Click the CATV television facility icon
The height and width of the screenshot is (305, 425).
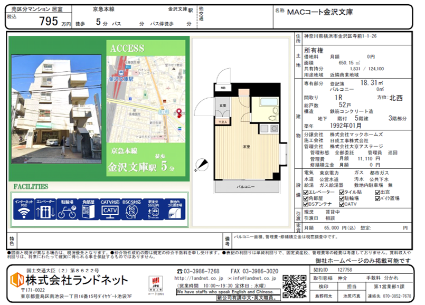click(x=110, y=209)
